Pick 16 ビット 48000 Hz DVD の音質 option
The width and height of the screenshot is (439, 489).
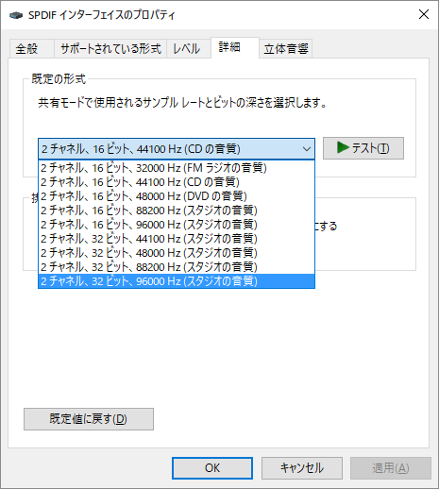coord(177,196)
